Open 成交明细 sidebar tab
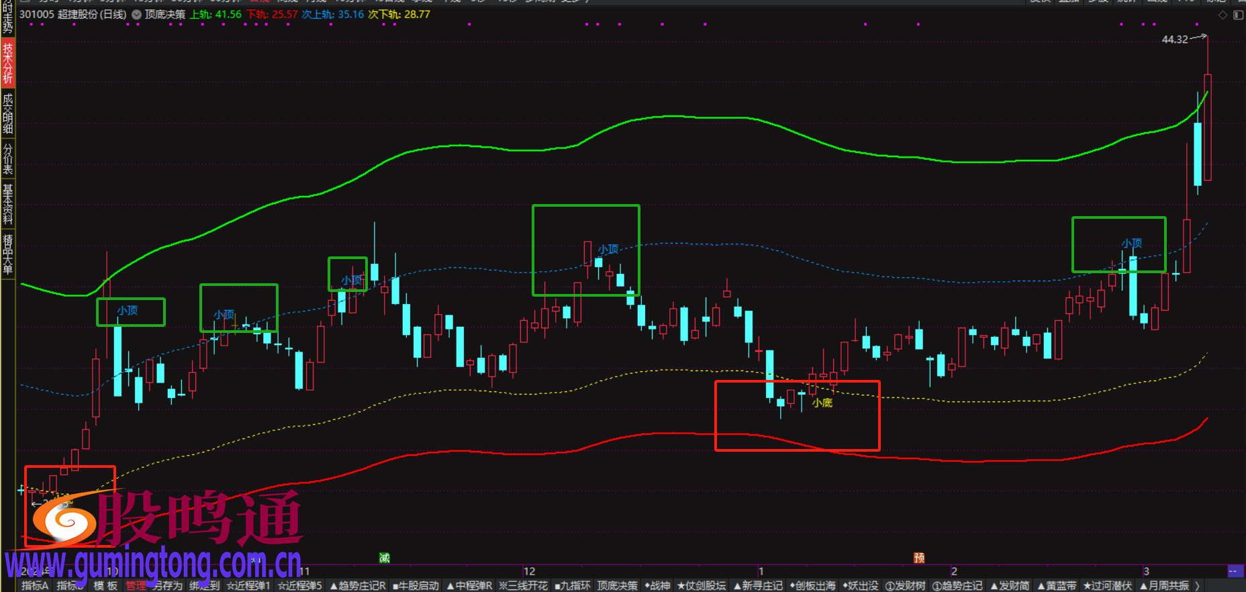Viewport: 1246px width, 592px height. point(7,113)
